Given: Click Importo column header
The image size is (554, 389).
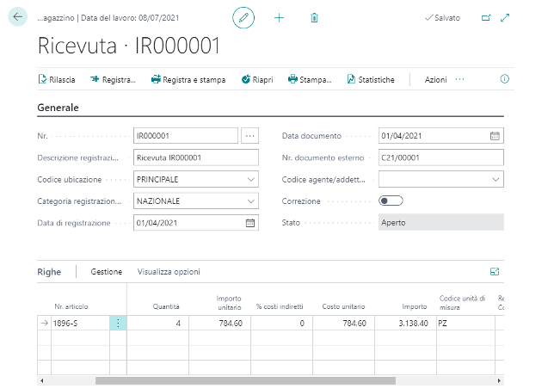Looking at the screenshot, I should pyautogui.click(x=415, y=306).
